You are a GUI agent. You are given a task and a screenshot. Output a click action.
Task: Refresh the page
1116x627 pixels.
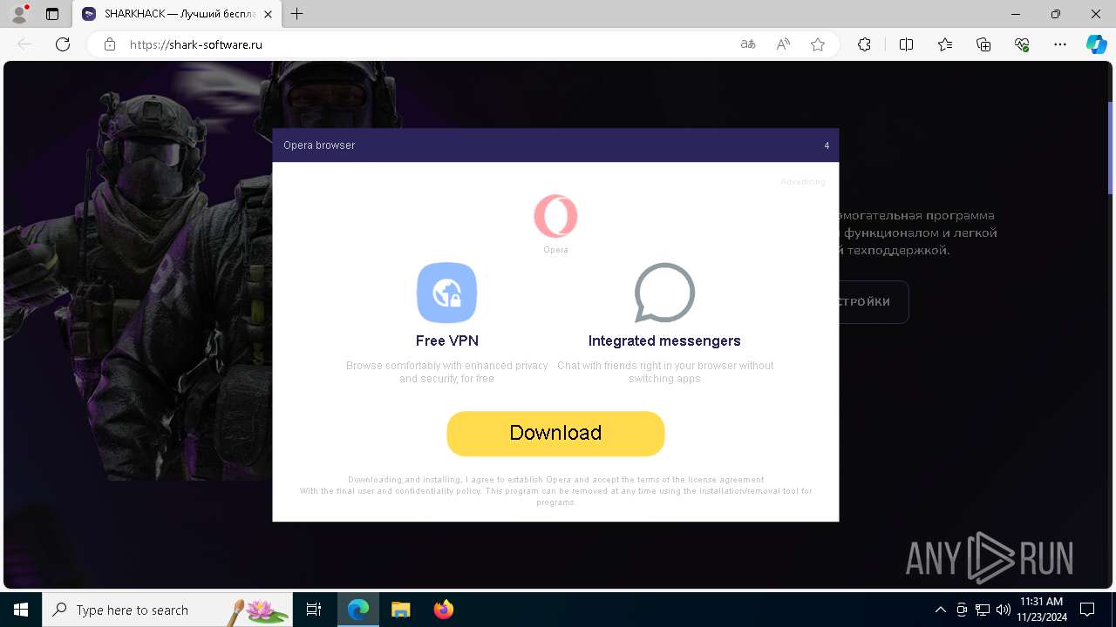tap(63, 44)
